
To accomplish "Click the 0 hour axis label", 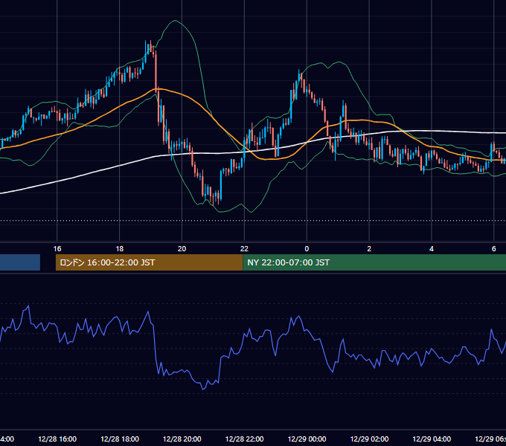I will pos(307,248).
